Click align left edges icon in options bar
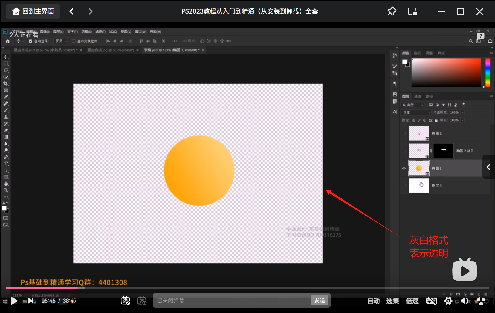Viewport: 495px width, 313px height. (x=108, y=41)
